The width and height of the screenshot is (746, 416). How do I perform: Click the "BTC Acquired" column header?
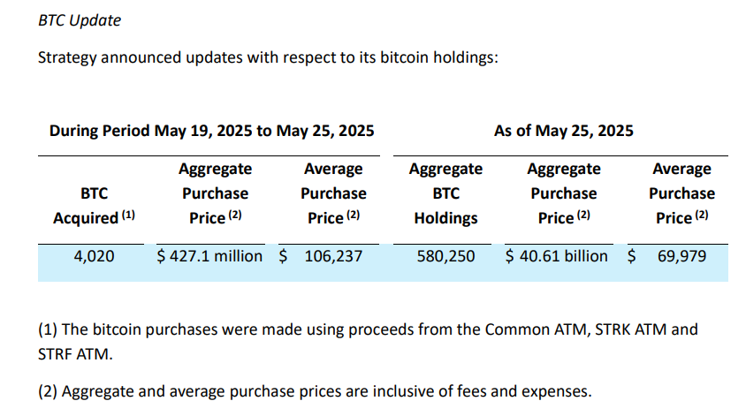tap(94, 205)
